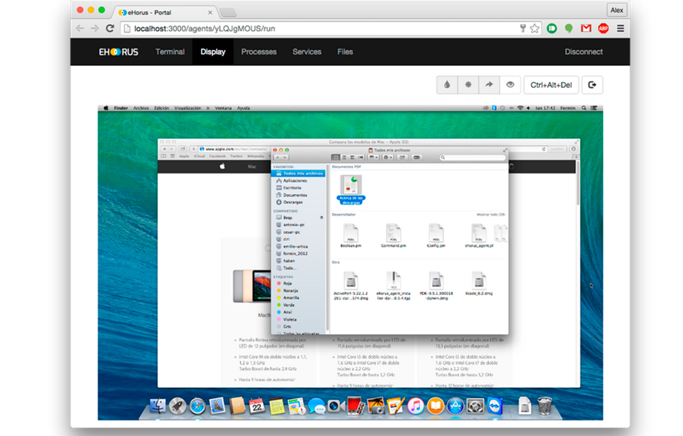
Task: Click the asterisk gear icon in display toolbar
Action: click(468, 85)
